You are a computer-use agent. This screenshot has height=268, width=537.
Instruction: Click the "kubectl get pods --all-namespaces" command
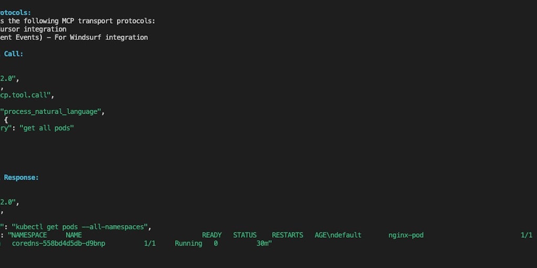80,227
